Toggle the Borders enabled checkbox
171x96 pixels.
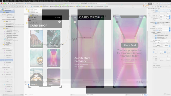153,59
